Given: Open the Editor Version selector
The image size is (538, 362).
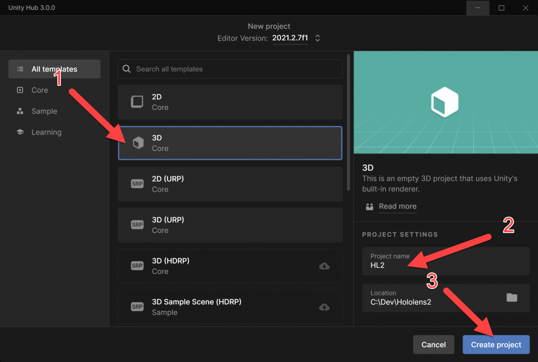Looking at the screenshot, I should (296, 38).
